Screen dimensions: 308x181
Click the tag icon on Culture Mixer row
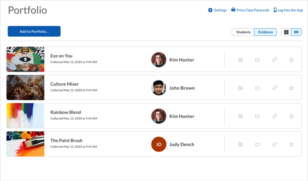274,88
